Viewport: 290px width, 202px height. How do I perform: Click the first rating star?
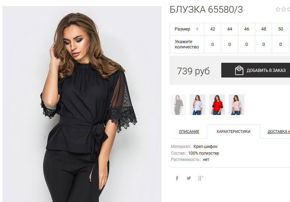point(278,9)
